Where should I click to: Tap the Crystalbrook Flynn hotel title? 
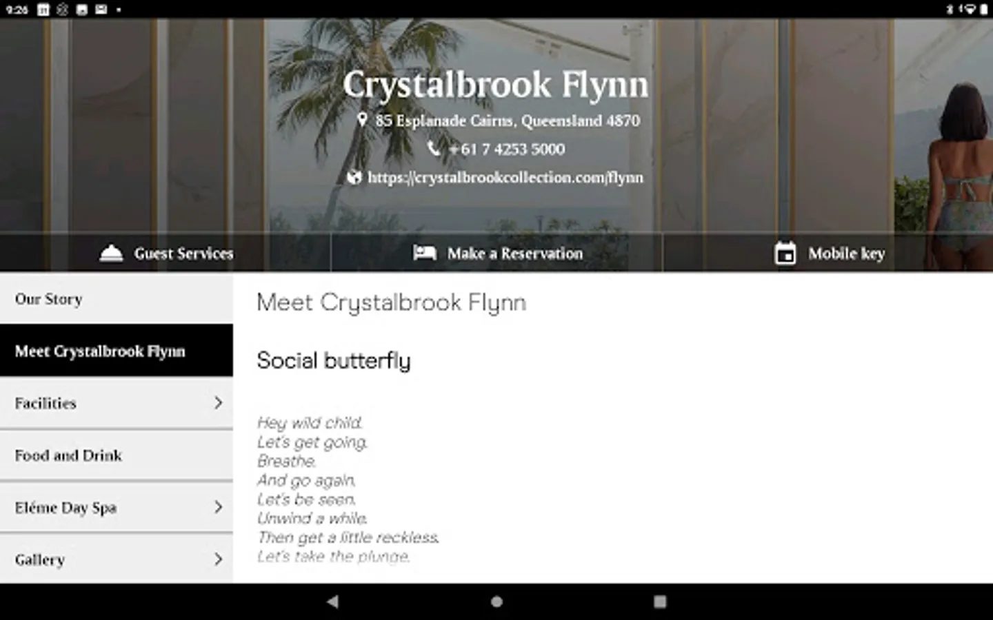tap(496, 85)
